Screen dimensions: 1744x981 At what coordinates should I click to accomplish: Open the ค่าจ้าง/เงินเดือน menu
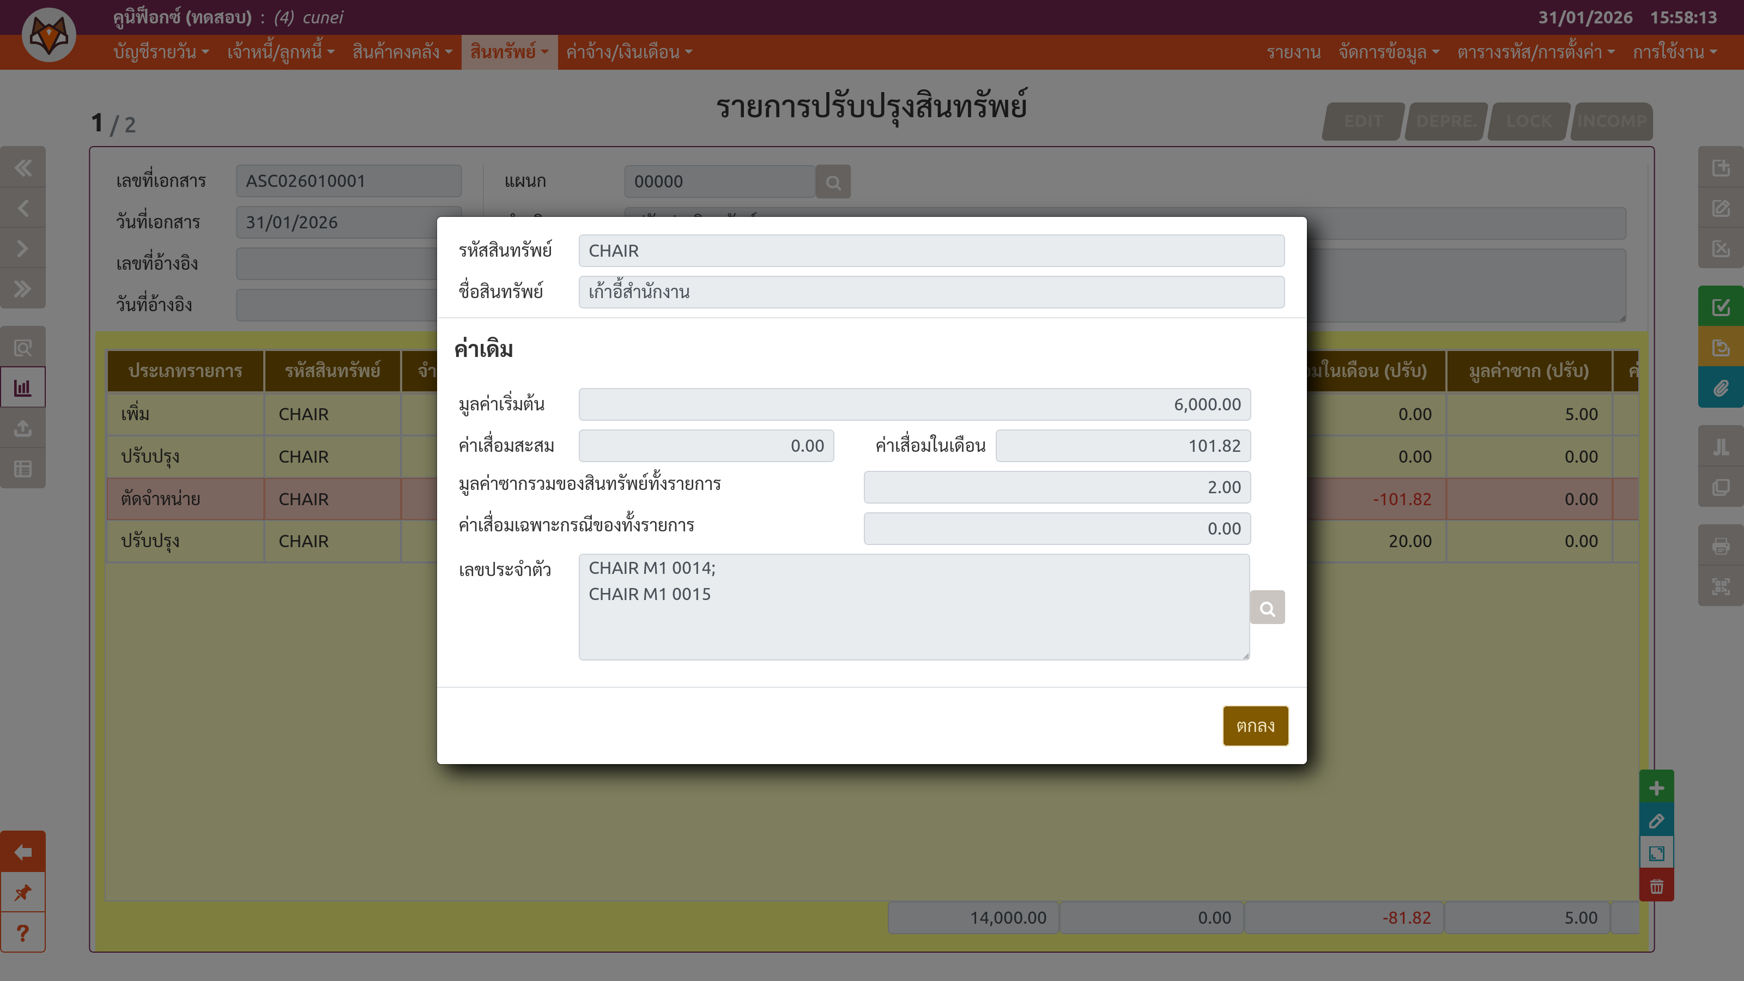click(628, 52)
